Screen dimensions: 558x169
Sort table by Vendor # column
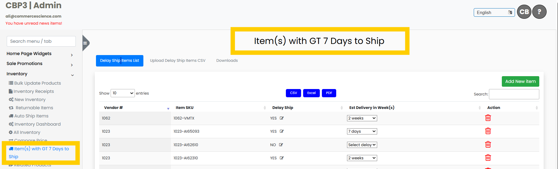pos(113,108)
